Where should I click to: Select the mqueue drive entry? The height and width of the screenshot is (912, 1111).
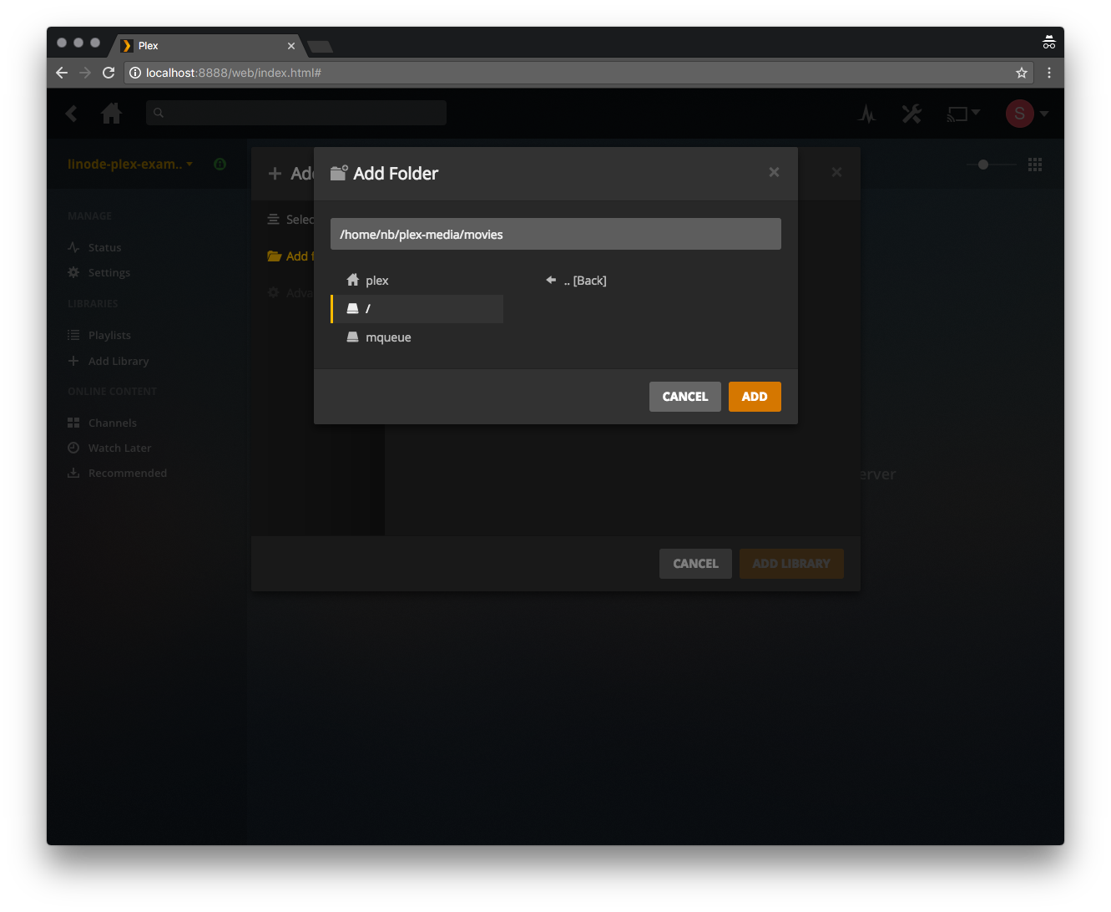[x=387, y=337]
